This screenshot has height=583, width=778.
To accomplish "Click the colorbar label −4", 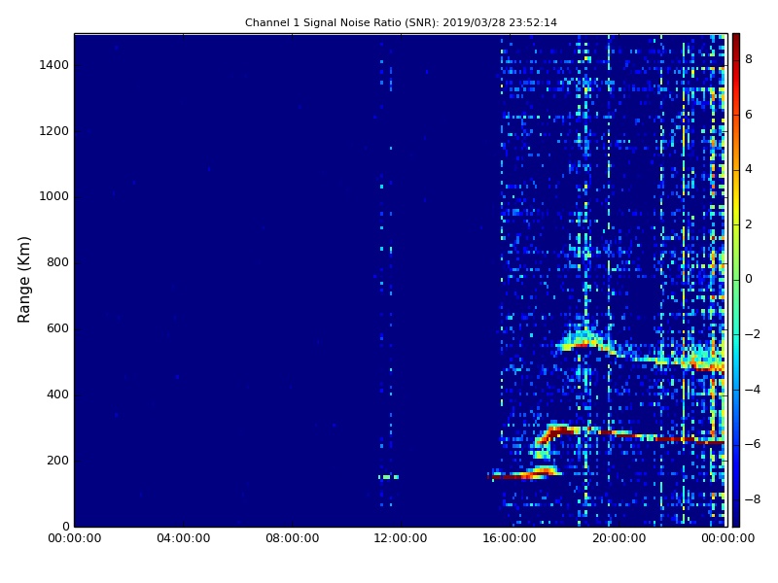I will pyautogui.click(x=752, y=390).
